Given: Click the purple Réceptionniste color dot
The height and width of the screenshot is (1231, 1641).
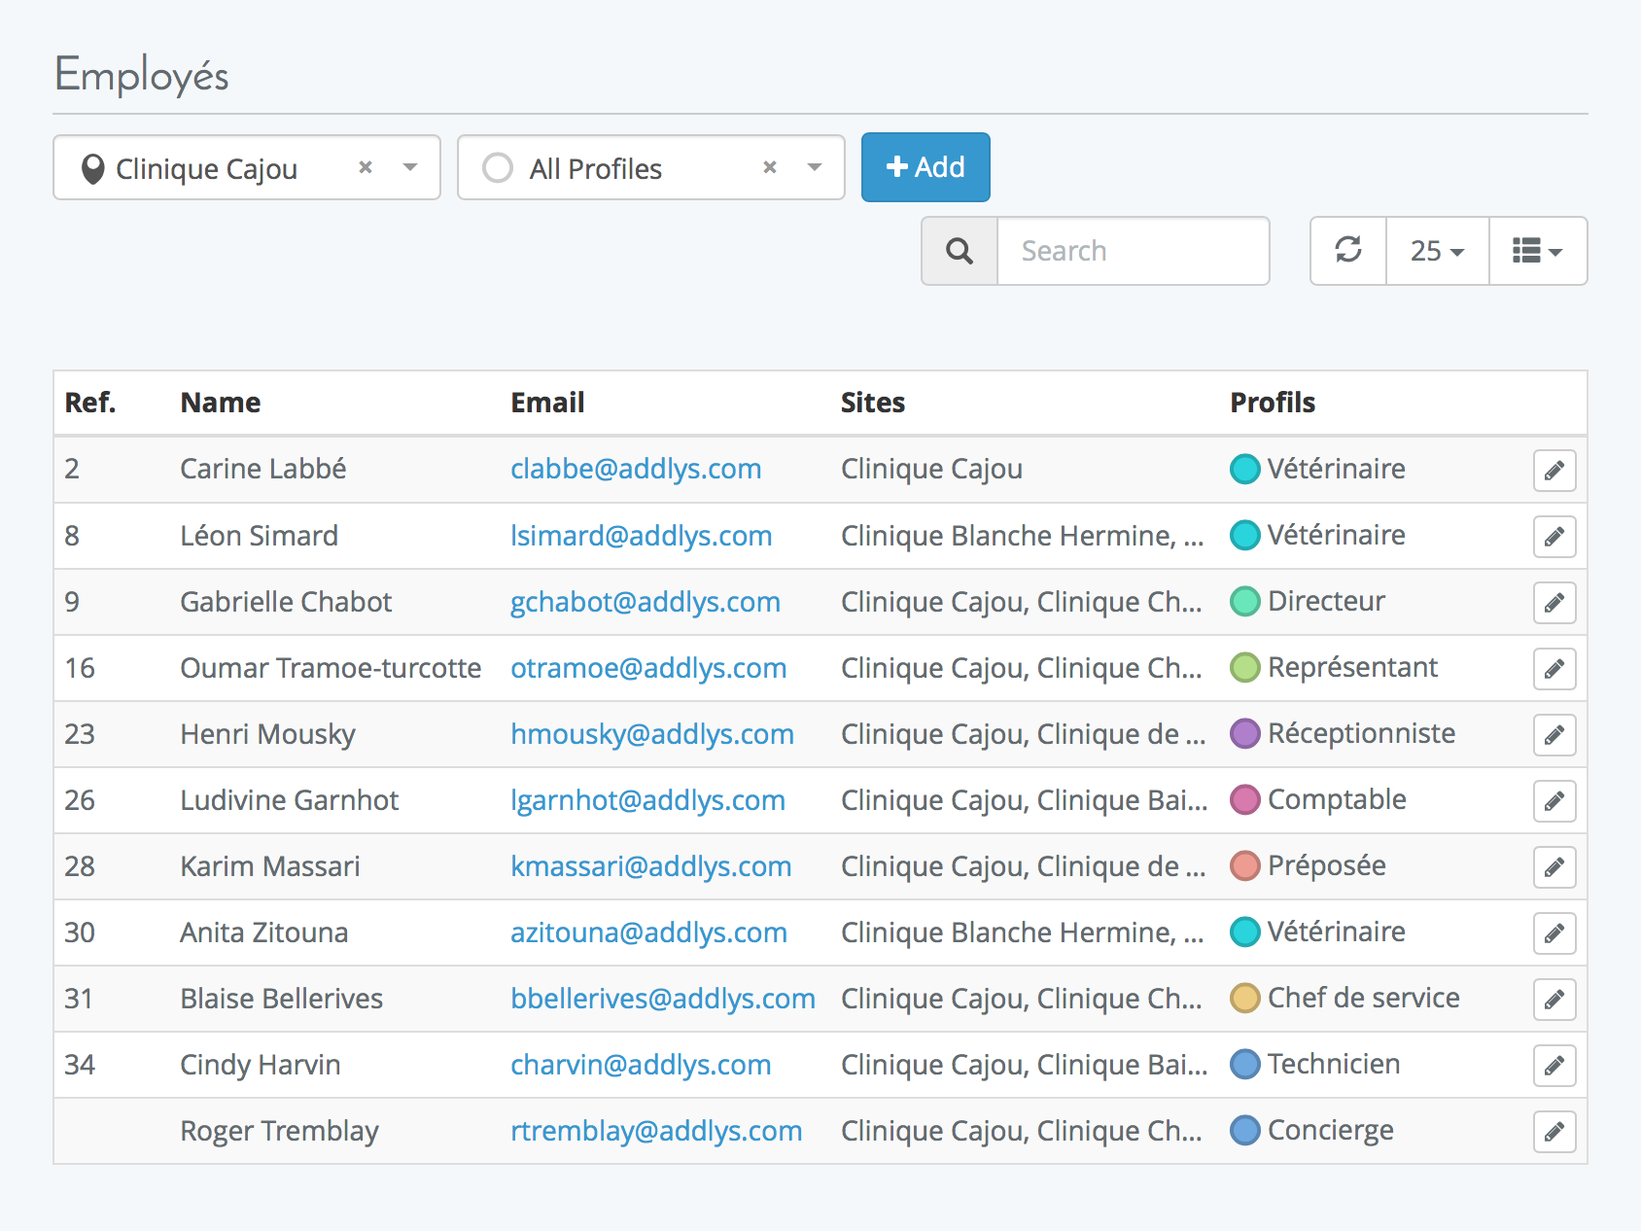Looking at the screenshot, I should [x=1244, y=733].
